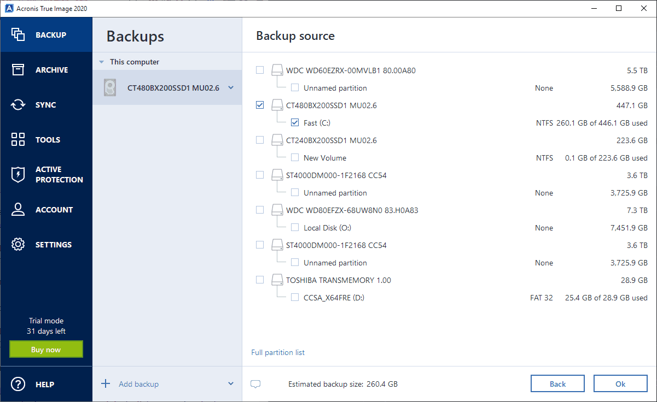Click the Local Disk (O:) label
Image resolution: width=657 pixels, height=402 pixels.
[x=328, y=228]
